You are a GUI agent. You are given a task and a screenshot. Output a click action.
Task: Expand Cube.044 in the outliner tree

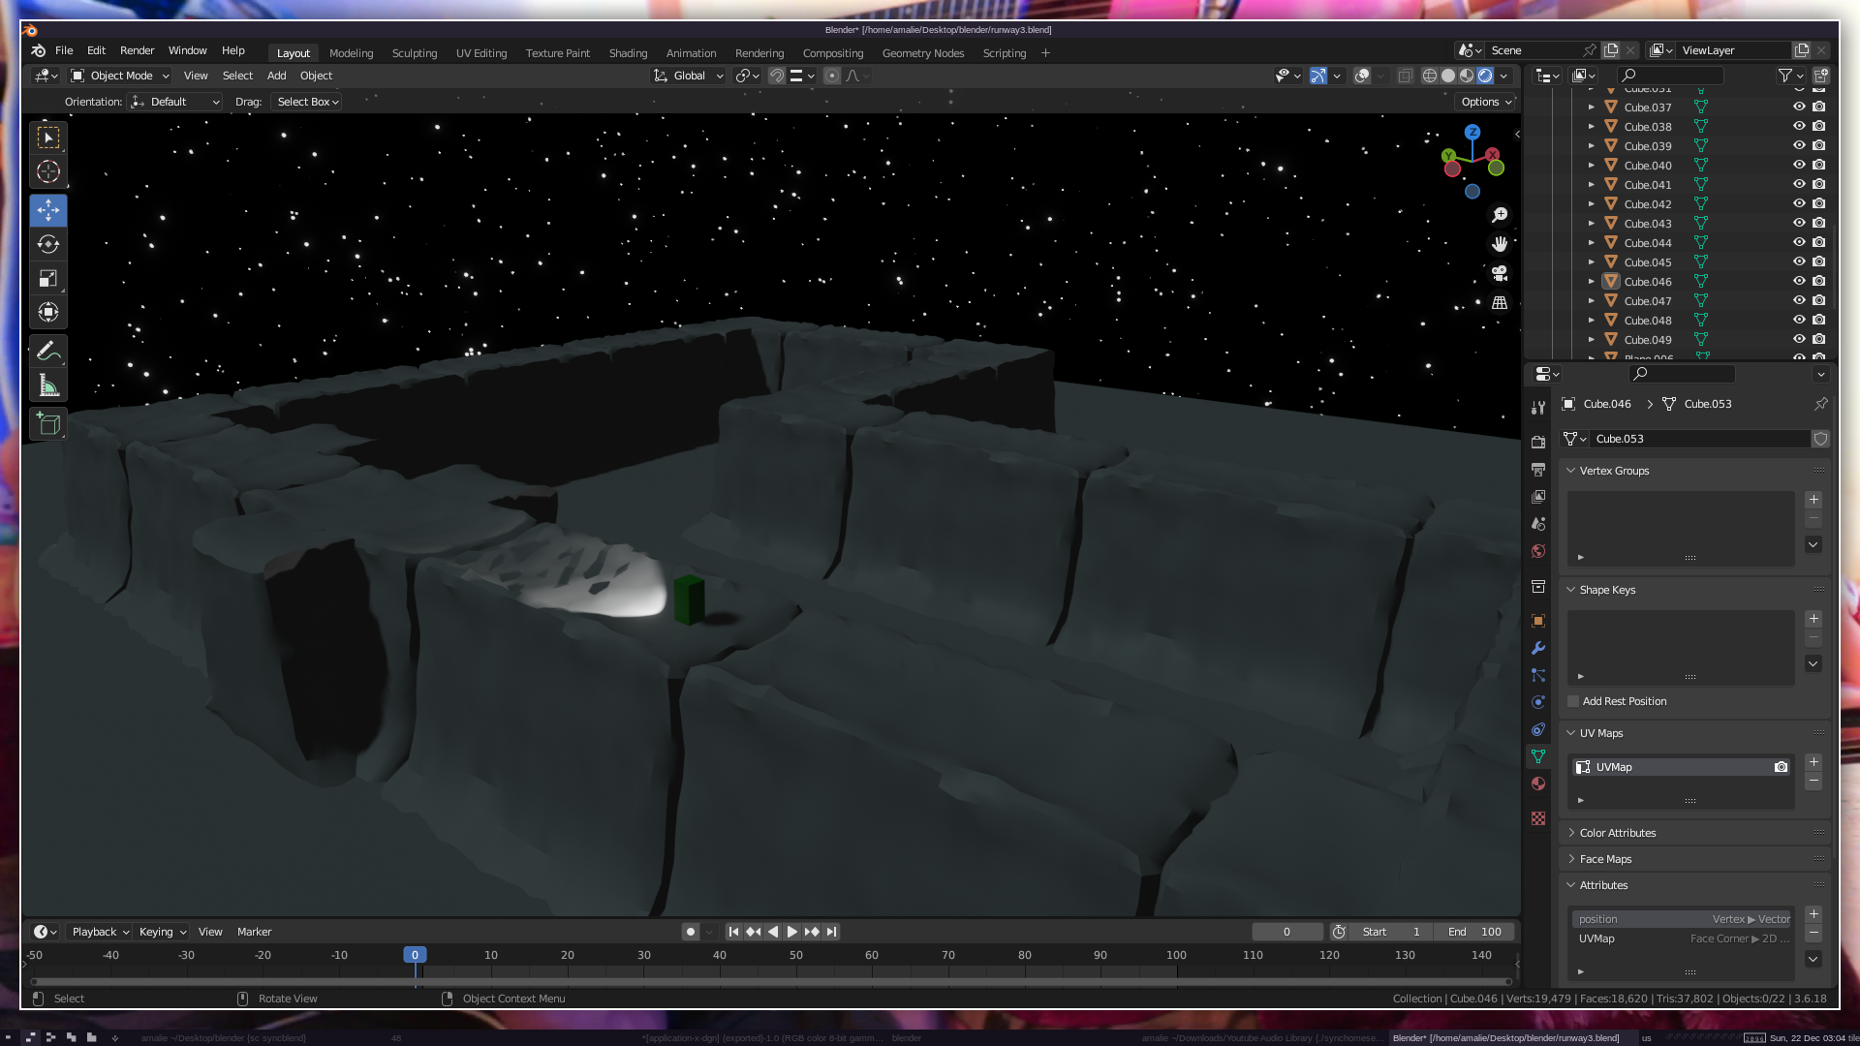[x=1591, y=243]
